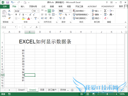Open the 目录 sheet tab
Screen dimensions: 128x96
42,90
